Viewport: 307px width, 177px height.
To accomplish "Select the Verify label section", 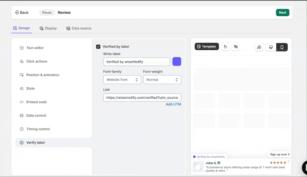I will 53,143.
